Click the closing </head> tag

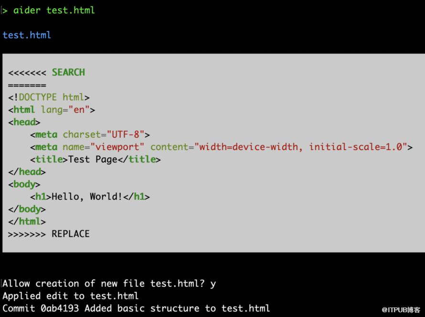click(x=27, y=172)
